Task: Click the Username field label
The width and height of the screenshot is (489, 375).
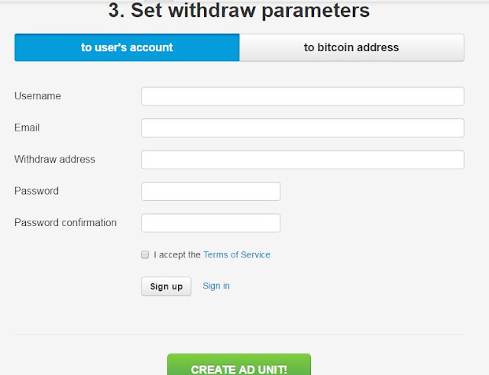Action: tap(37, 96)
